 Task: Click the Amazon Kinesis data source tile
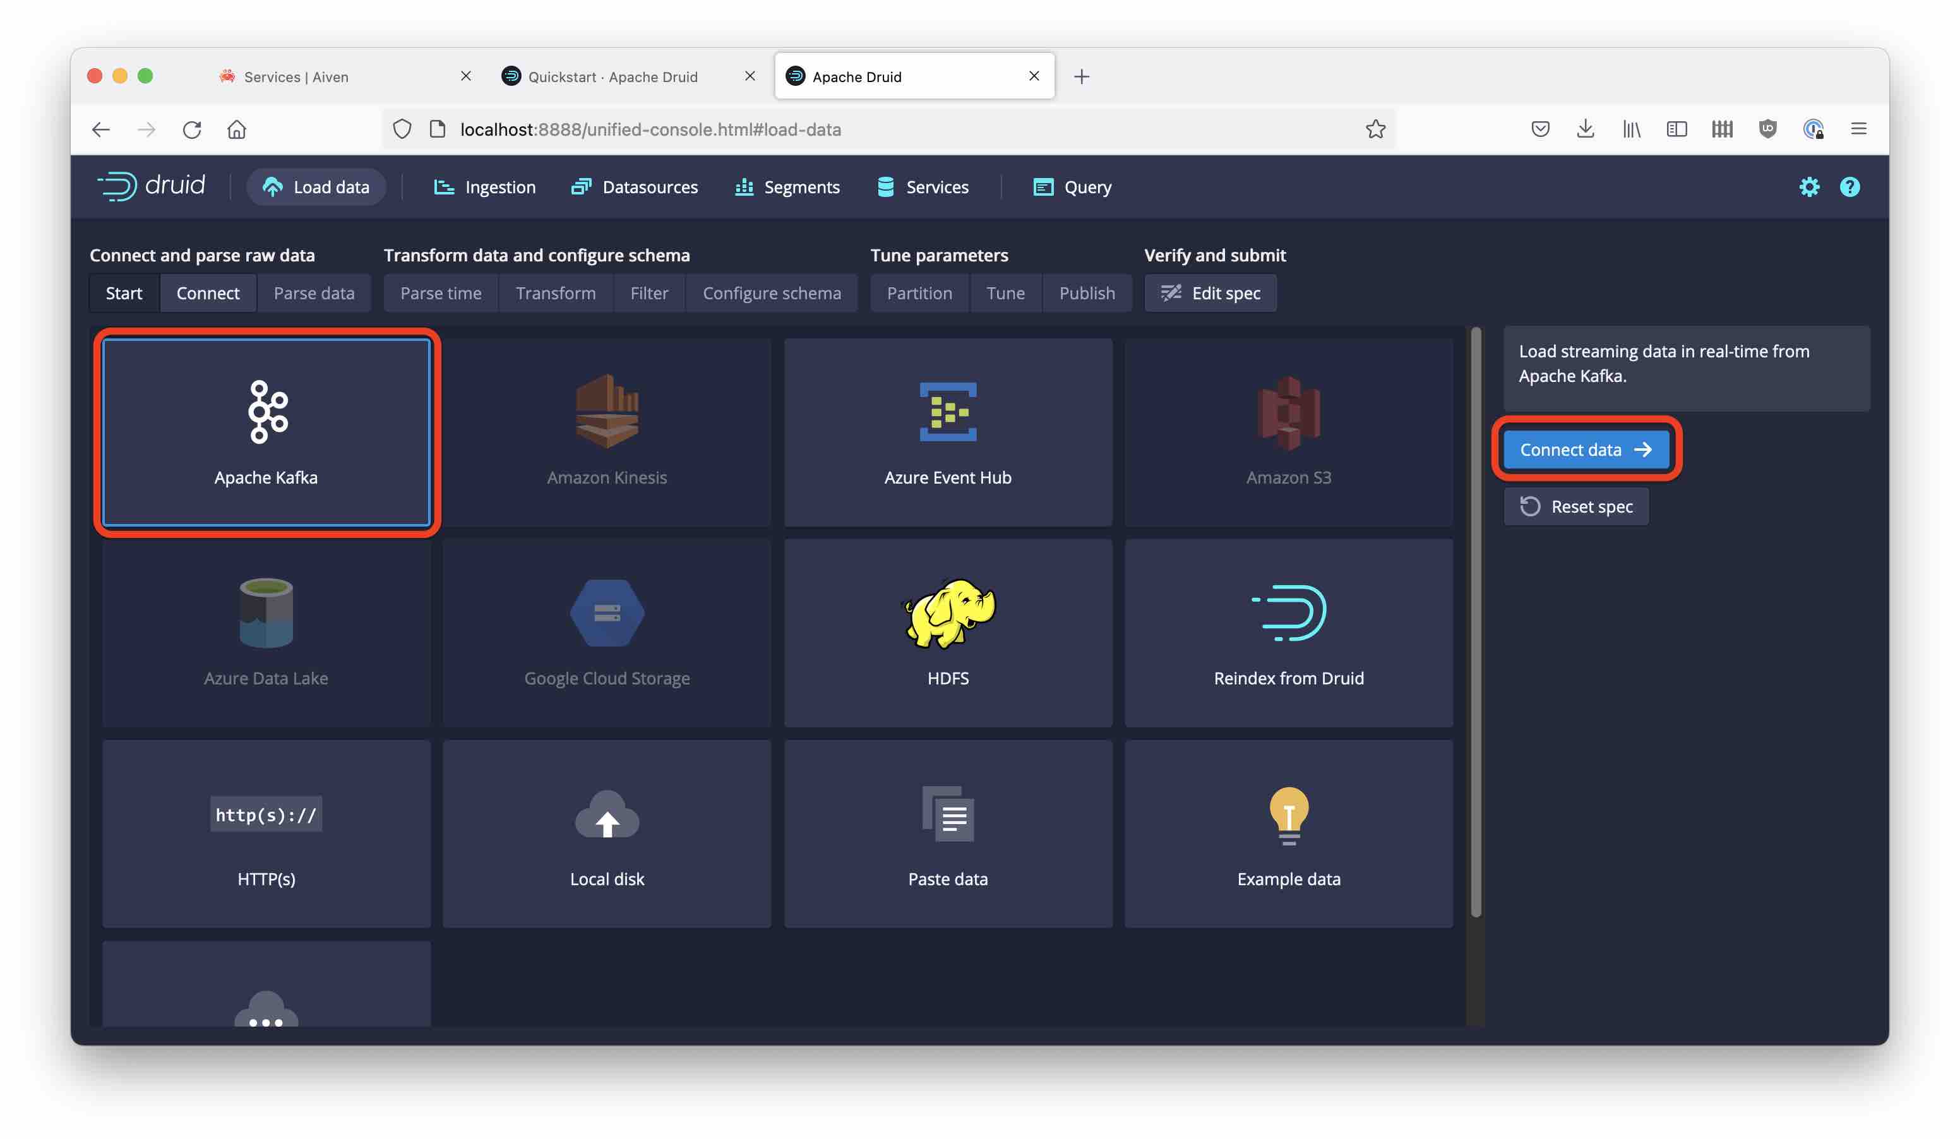pyautogui.click(x=607, y=432)
